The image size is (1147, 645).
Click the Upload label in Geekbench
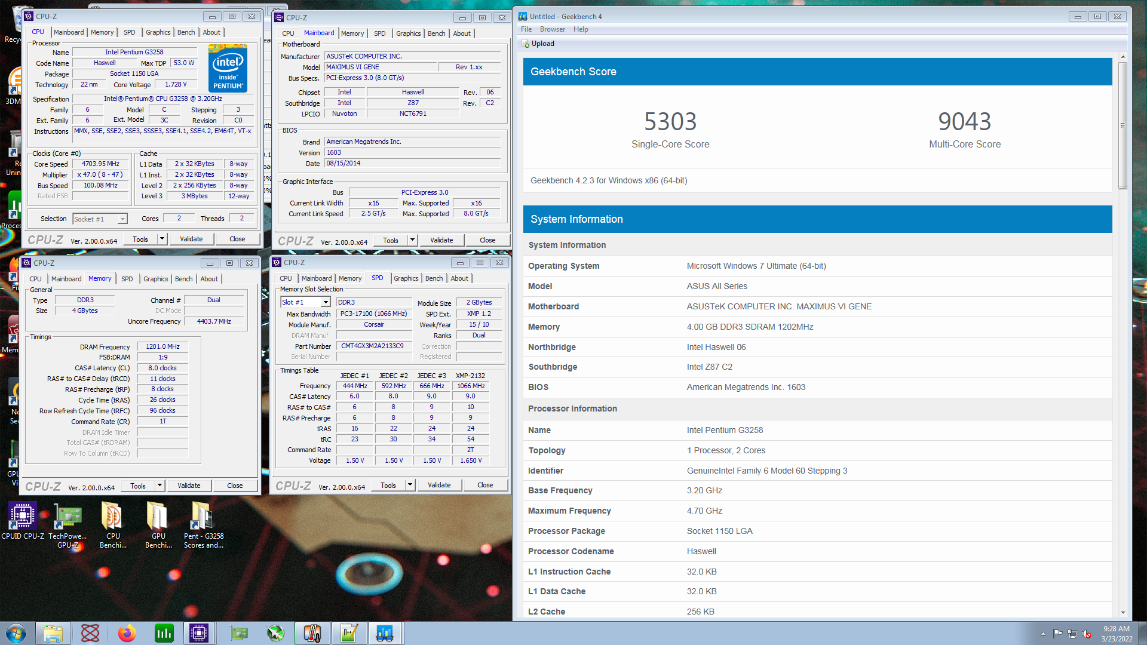(543, 44)
